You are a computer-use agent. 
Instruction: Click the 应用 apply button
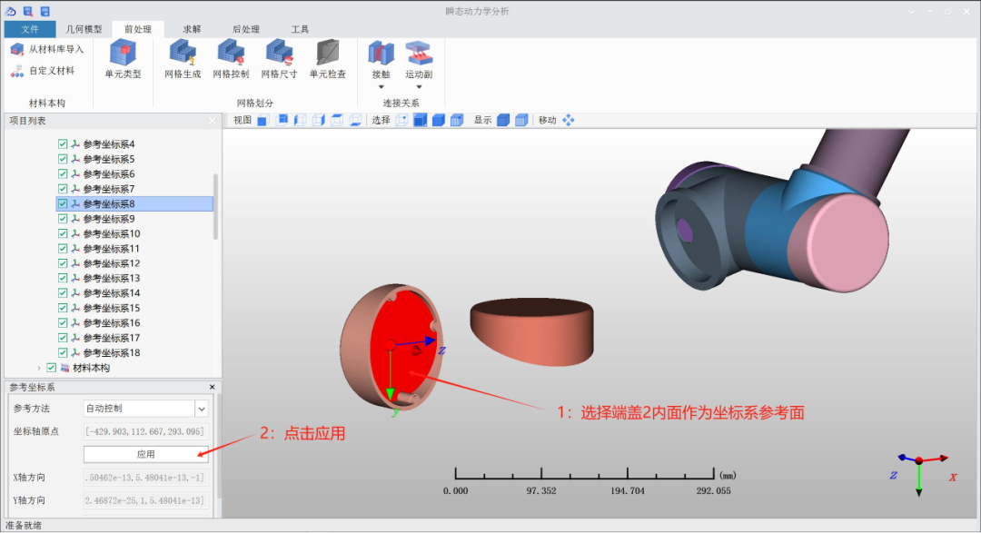[x=145, y=454]
